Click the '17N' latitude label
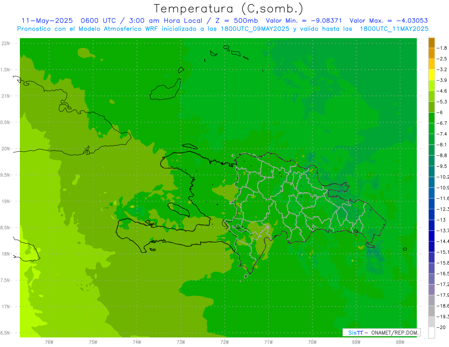This screenshot has width=449, height=347. [6, 307]
